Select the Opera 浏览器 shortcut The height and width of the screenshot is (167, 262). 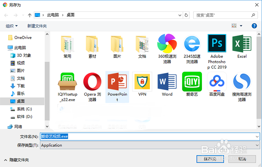(92, 87)
